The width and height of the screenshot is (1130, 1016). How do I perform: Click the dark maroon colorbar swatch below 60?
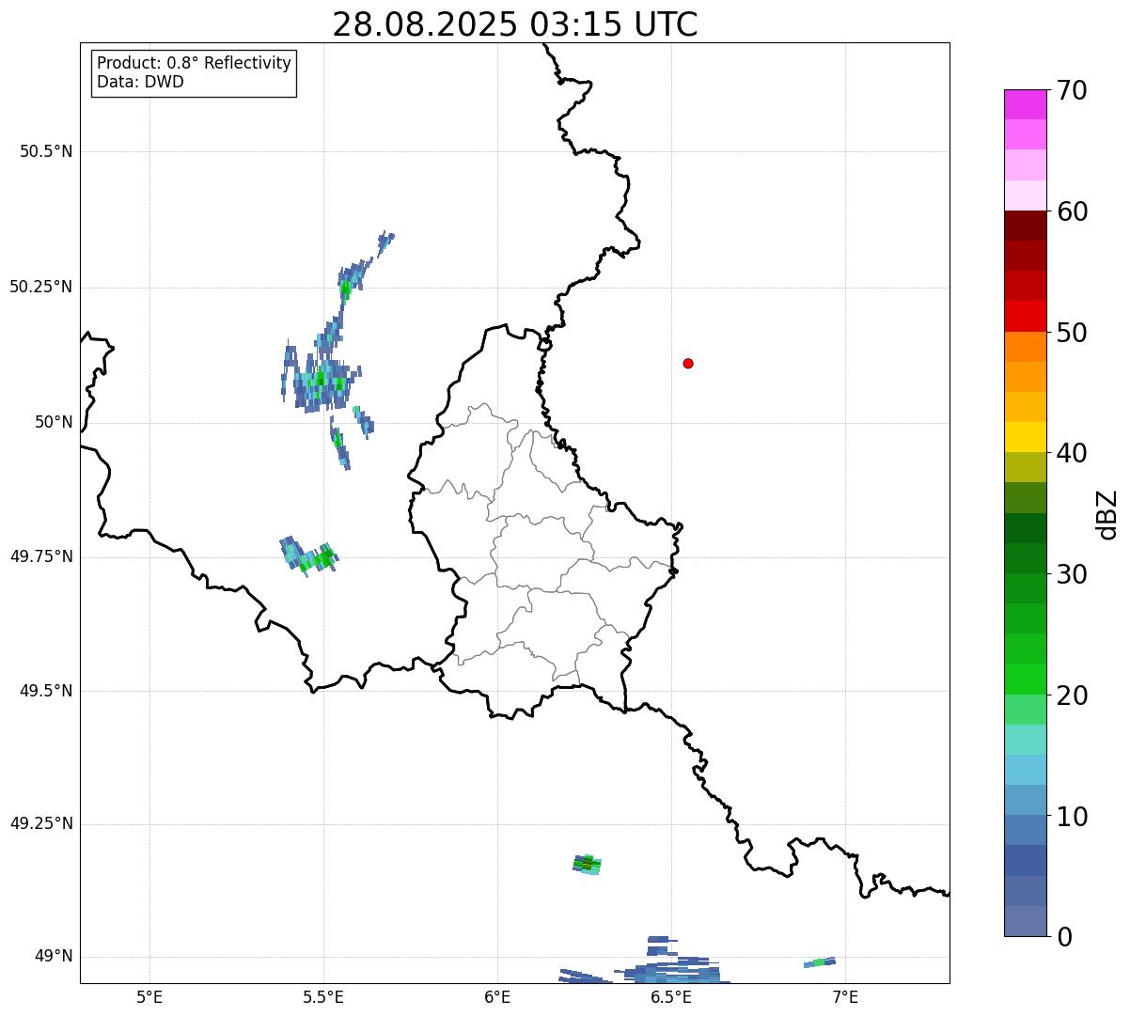tap(1025, 226)
